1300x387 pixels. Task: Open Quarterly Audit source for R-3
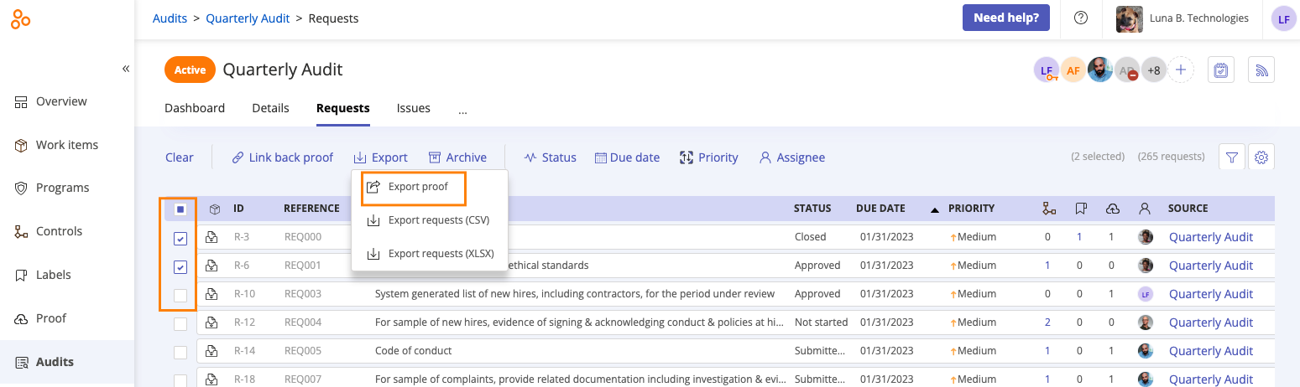pyautogui.click(x=1211, y=237)
